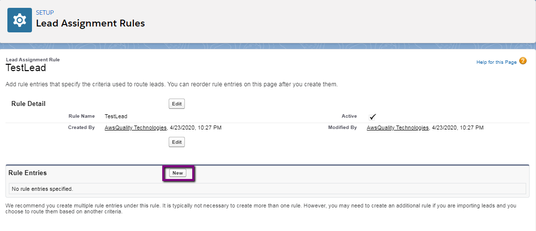Click the Rule Entries section header
This screenshot has width=536, height=231.
click(x=28, y=173)
